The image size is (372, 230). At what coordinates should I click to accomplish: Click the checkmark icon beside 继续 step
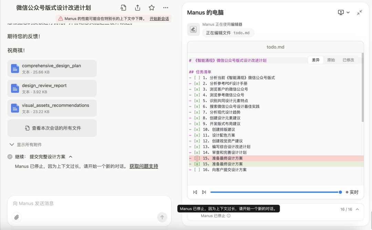[x=10, y=157]
